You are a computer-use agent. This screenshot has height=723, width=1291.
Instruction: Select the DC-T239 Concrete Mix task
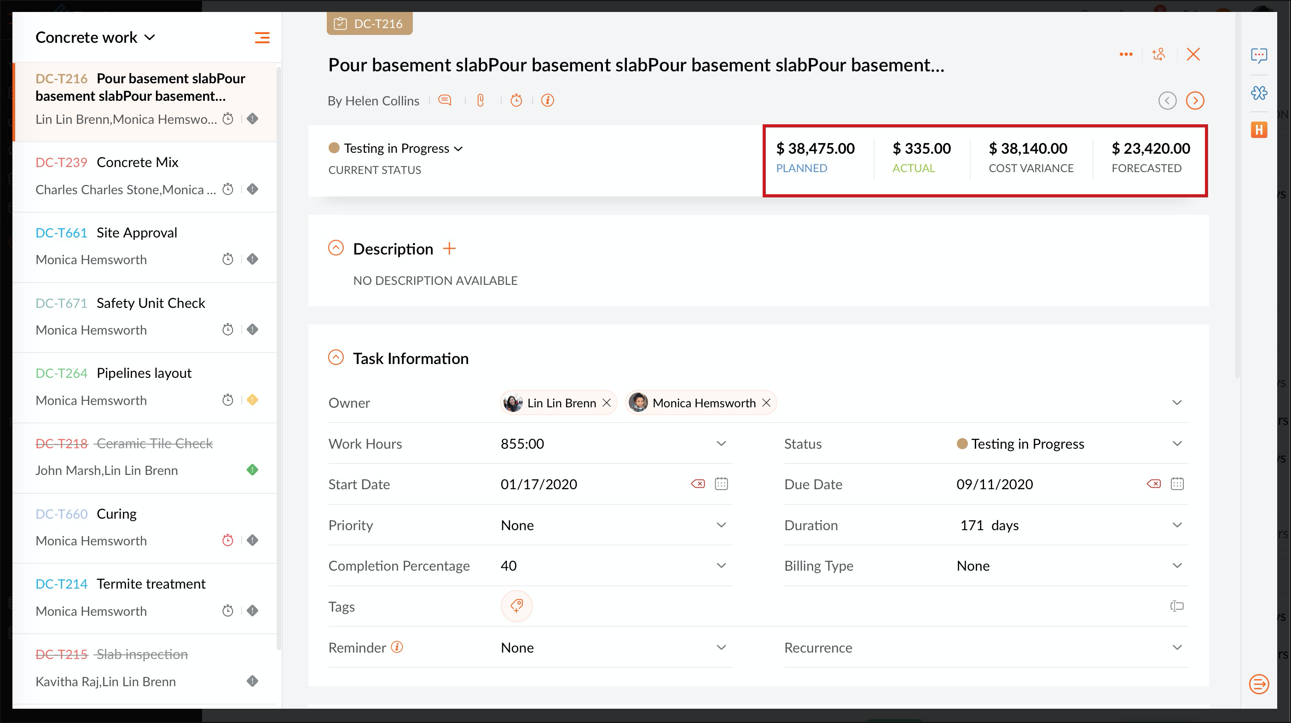coord(137,162)
